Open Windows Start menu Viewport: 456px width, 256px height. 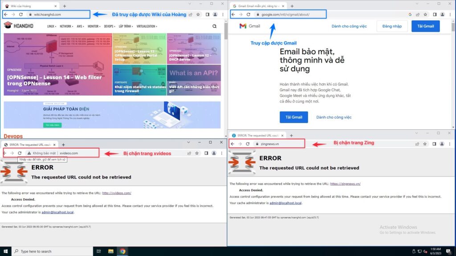[x=5, y=252]
